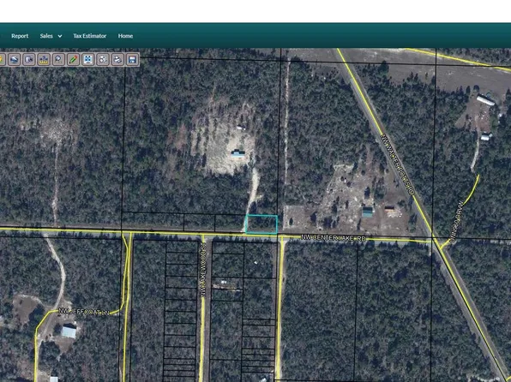Open the magnifier search tool
Screen dimensions: 511x382
coord(58,59)
